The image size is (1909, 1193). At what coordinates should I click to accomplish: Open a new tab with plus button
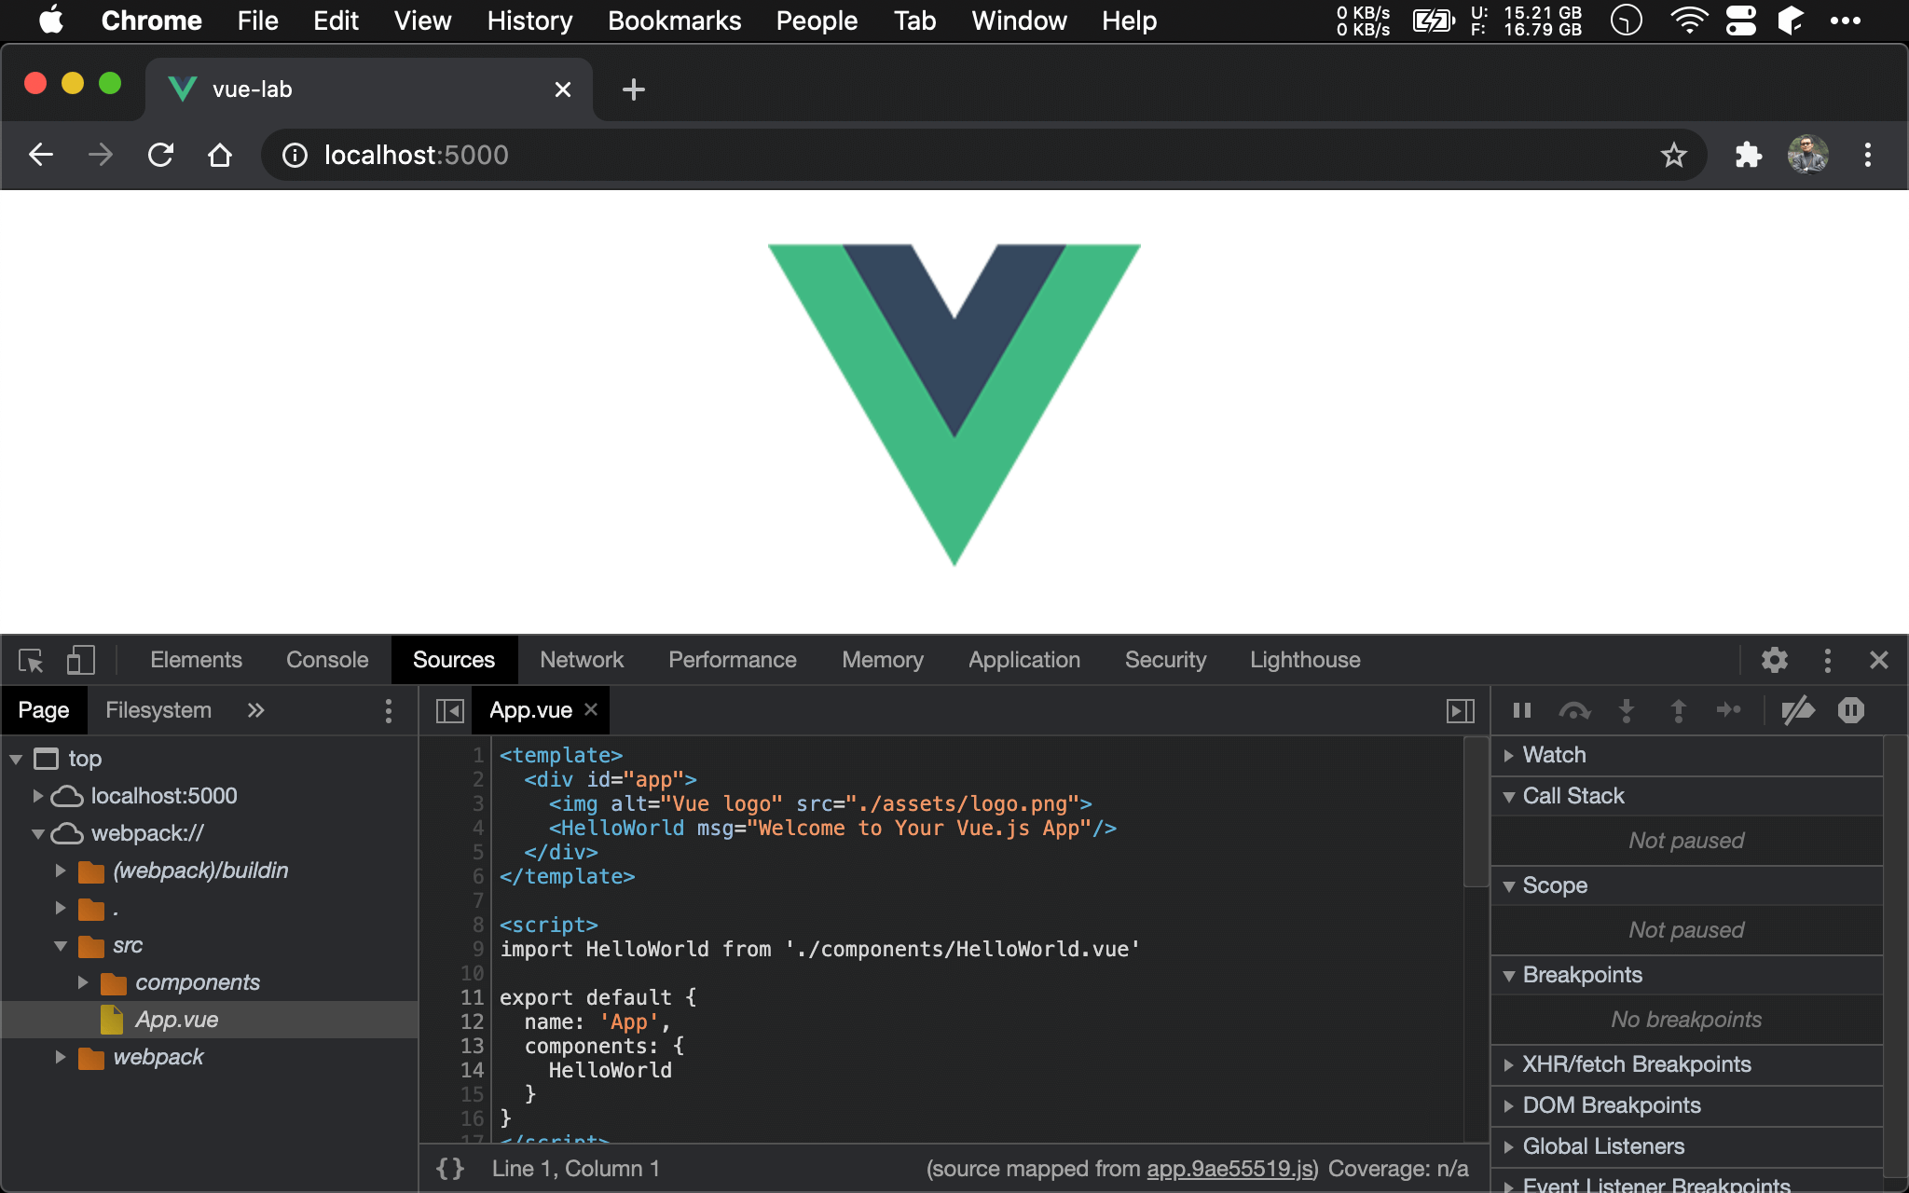point(633,89)
